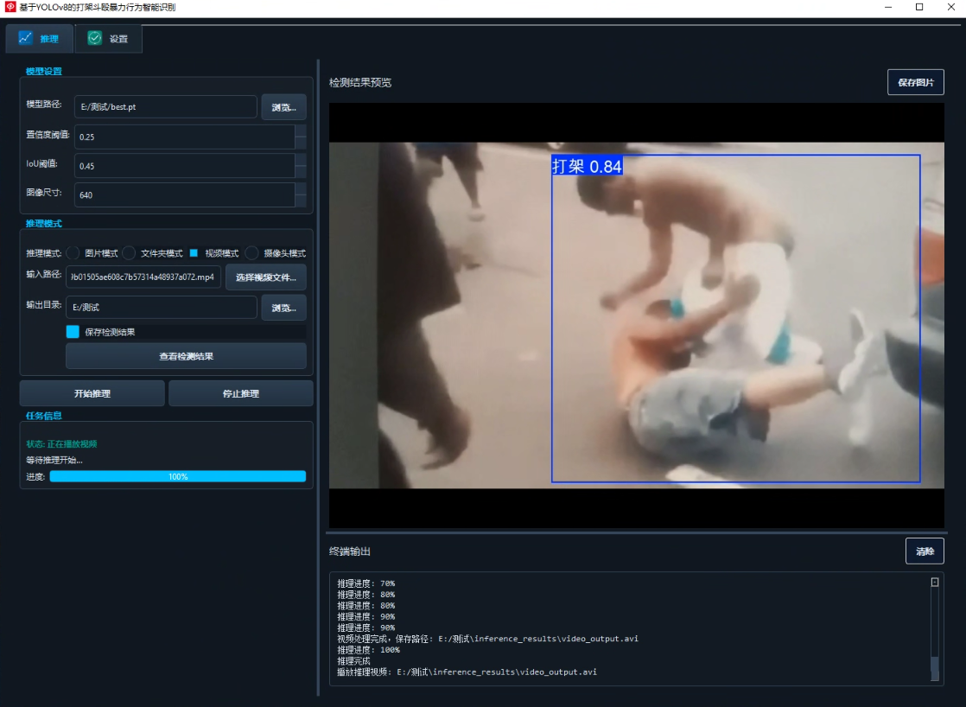The width and height of the screenshot is (966, 707).
Task: Select the 视频模式 radio button
Action: (194, 252)
